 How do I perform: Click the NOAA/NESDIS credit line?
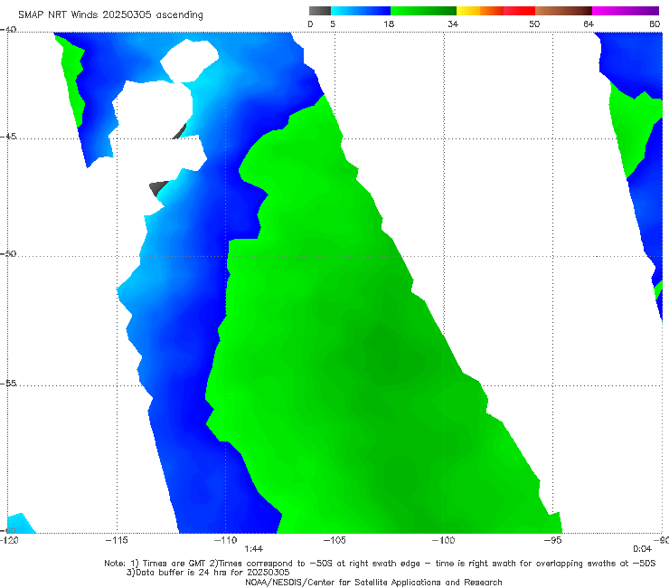[373, 582]
